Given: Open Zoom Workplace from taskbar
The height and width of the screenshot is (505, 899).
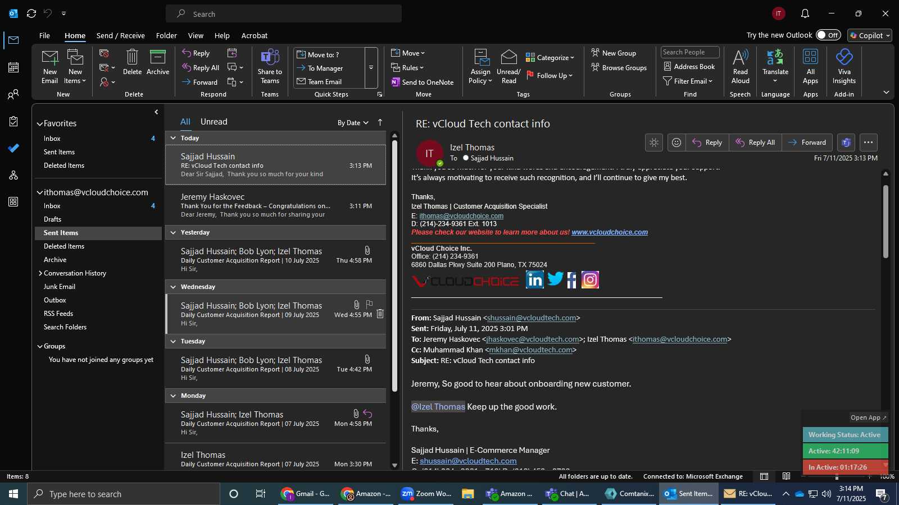Looking at the screenshot, I should click(426, 494).
